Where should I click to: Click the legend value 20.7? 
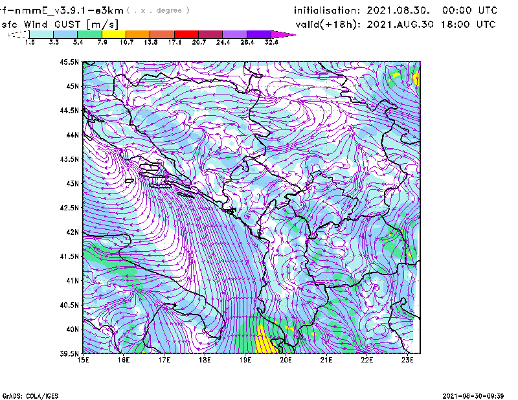[x=199, y=42]
